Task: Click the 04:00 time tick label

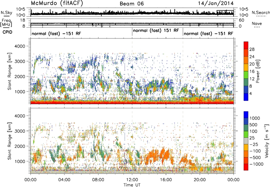Action: 64,180
